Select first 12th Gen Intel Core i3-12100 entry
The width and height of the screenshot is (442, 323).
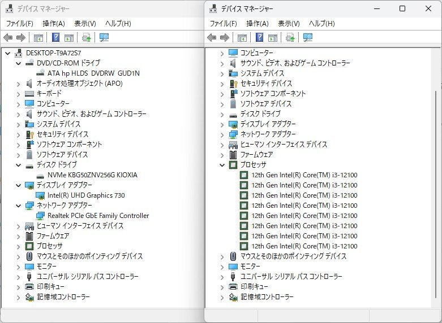[304, 175]
